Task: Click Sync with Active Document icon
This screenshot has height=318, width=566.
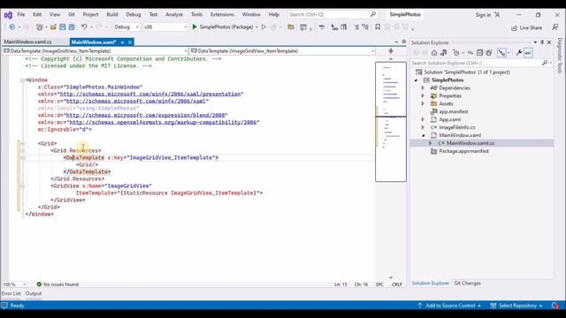Action: tap(470, 53)
